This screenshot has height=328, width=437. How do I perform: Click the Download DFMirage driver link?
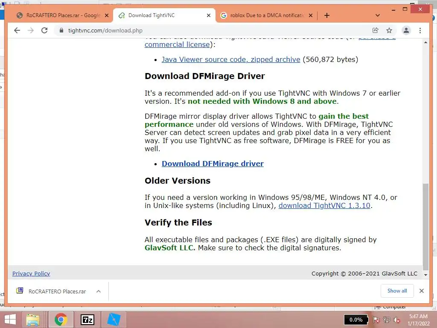213,164
